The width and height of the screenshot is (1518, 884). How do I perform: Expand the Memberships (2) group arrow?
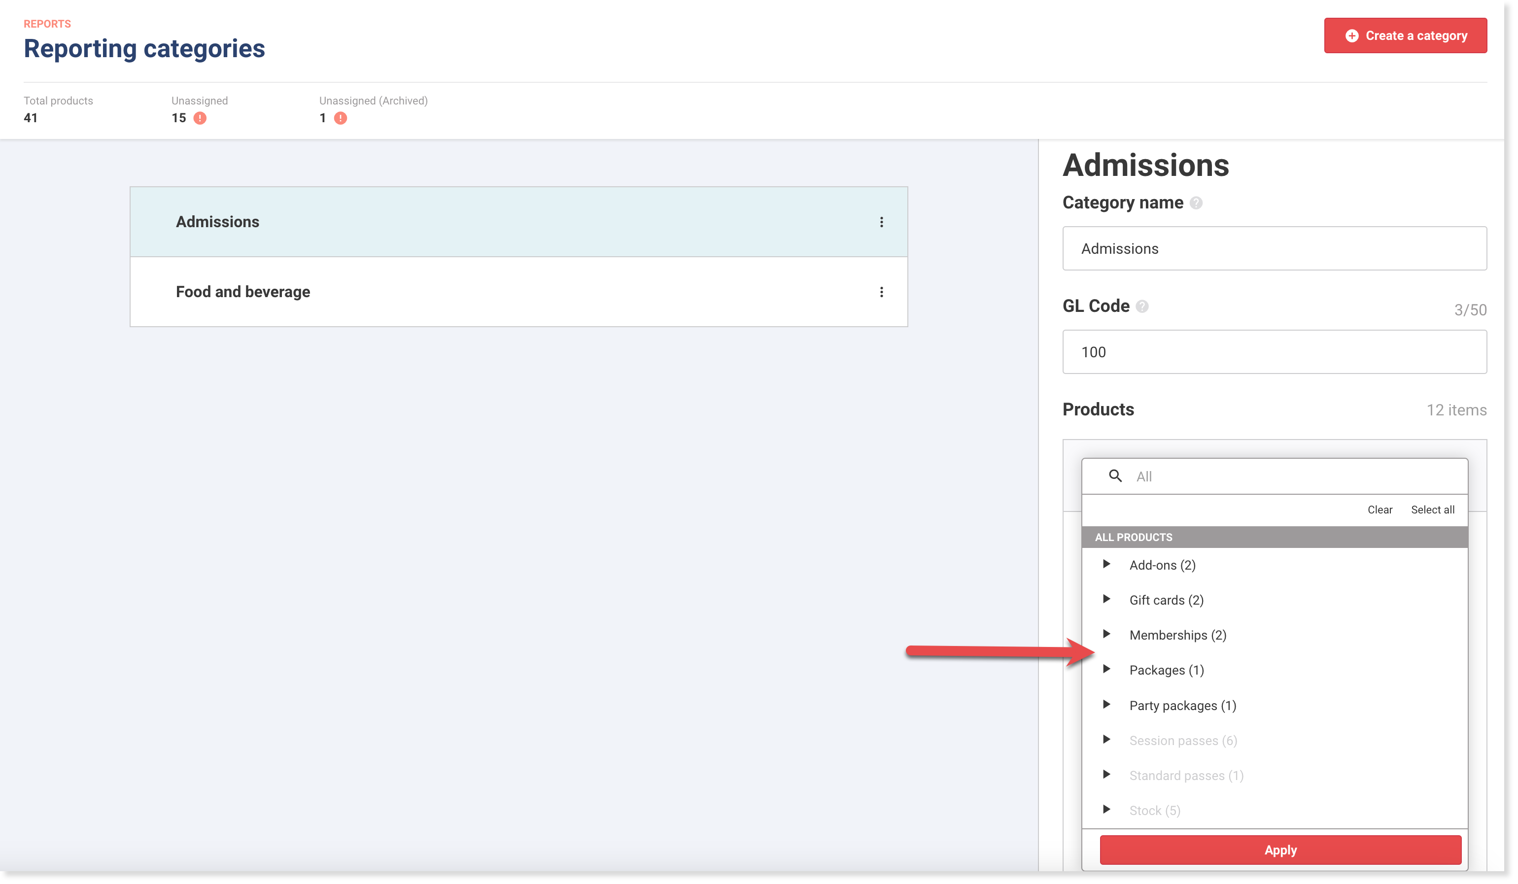(1106, 634)
